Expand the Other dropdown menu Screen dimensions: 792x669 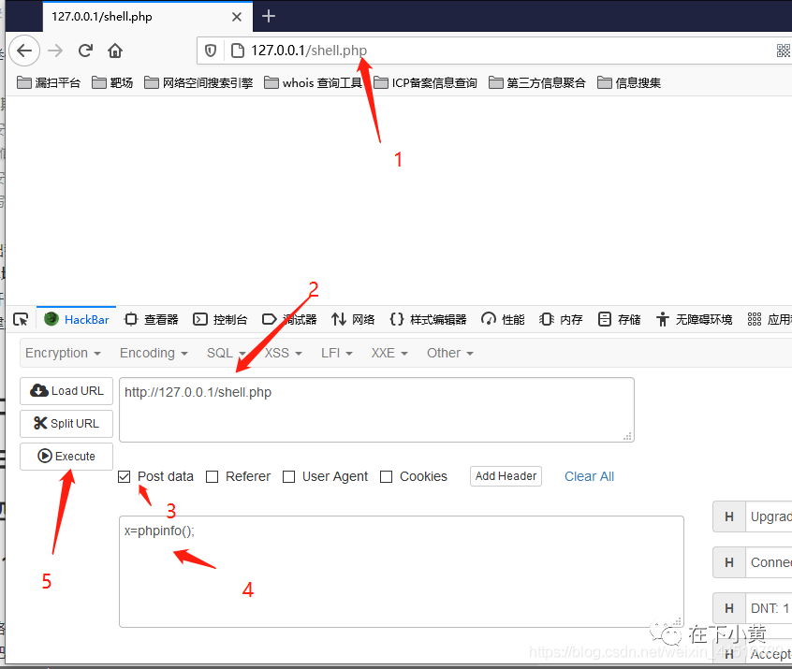coord(450,353)
